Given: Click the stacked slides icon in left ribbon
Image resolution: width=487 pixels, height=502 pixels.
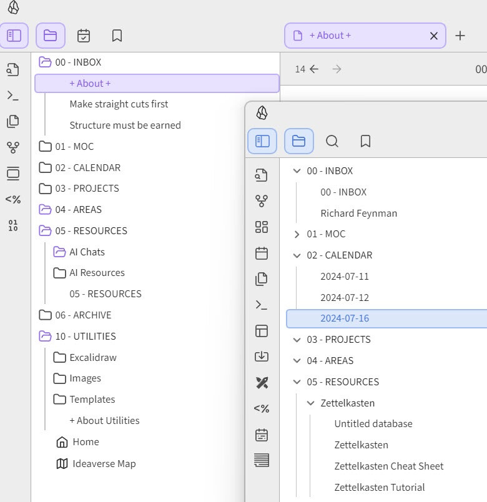Looking at the screenshot, I should pyautogui.click(x=13, y=173).
